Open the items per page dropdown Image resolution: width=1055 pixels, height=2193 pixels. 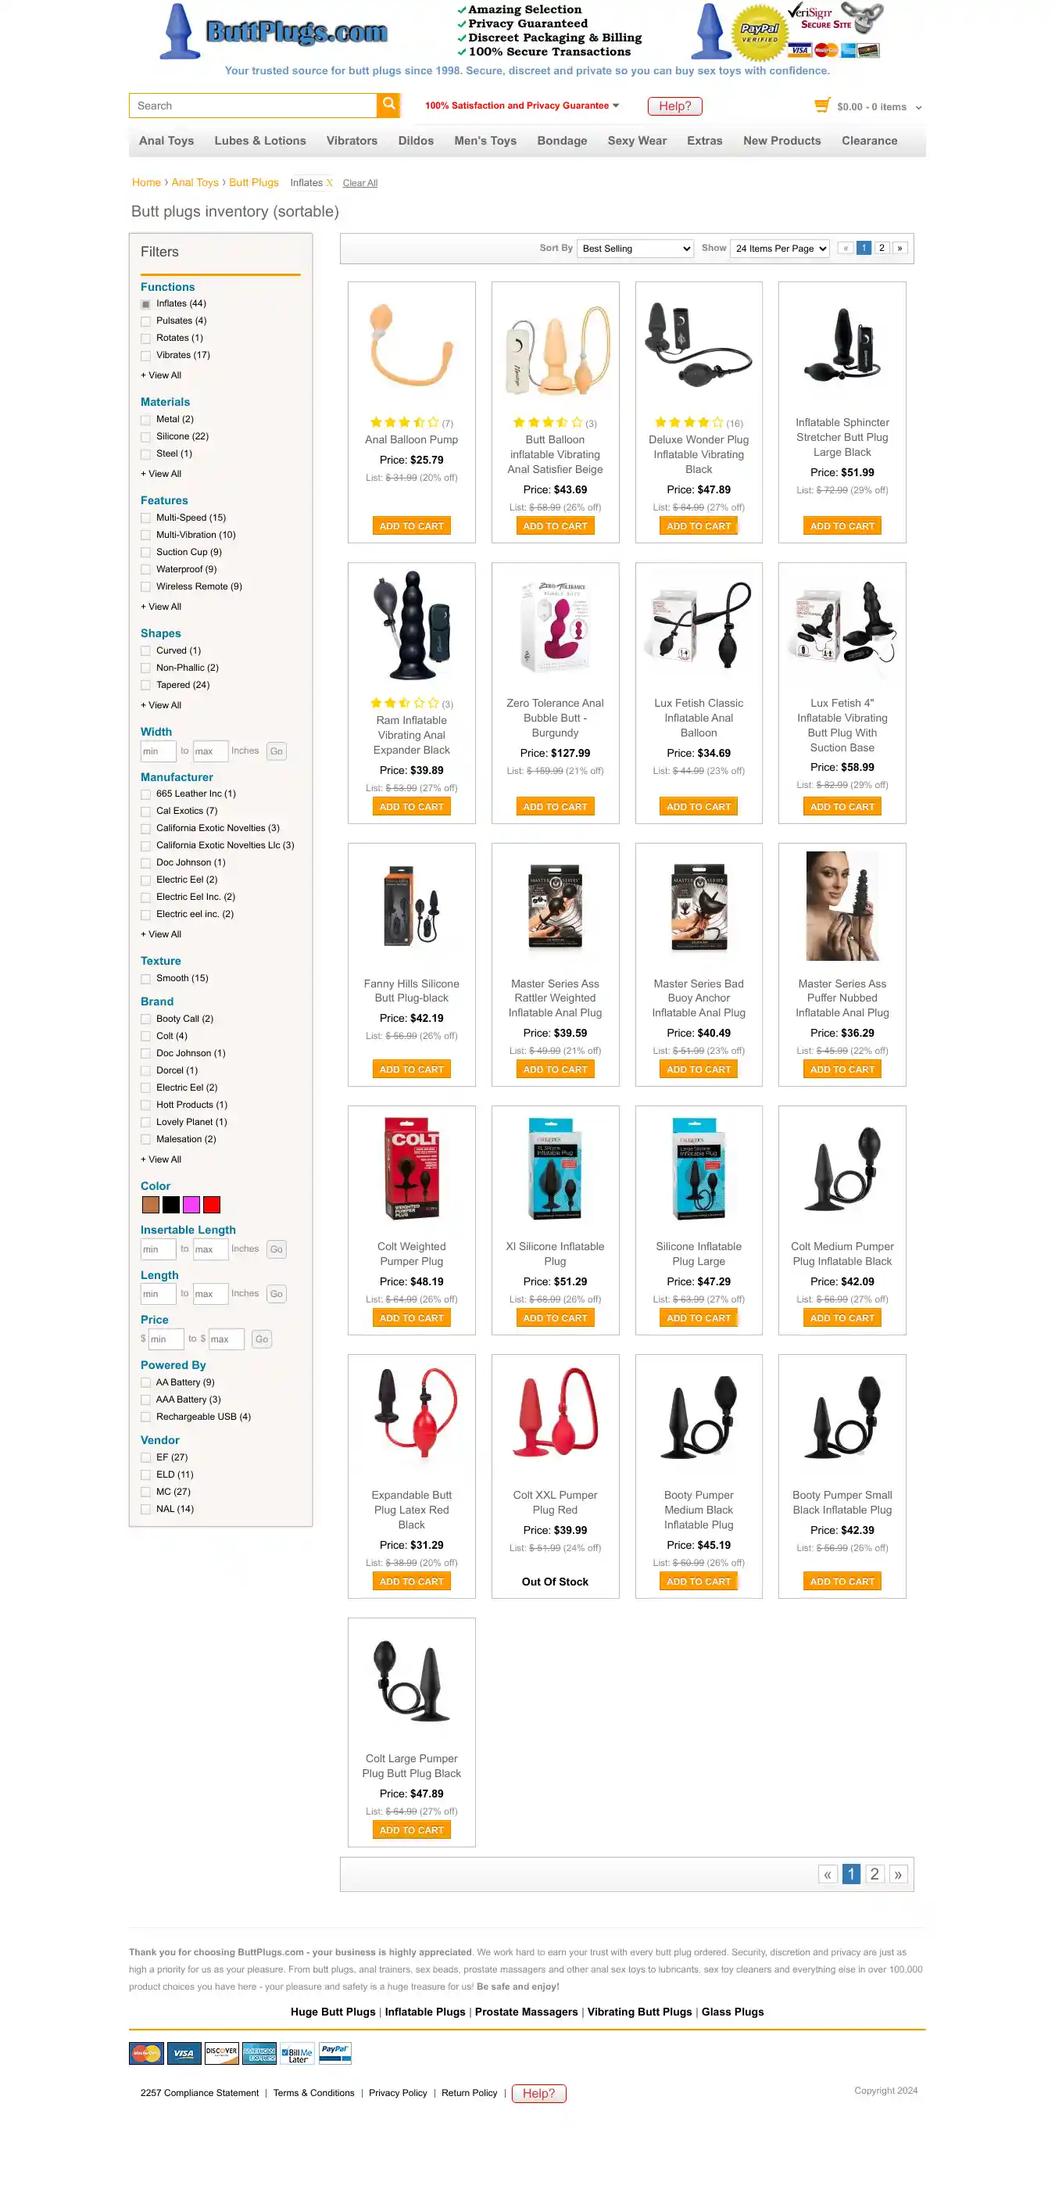click(x=779, y=249)
